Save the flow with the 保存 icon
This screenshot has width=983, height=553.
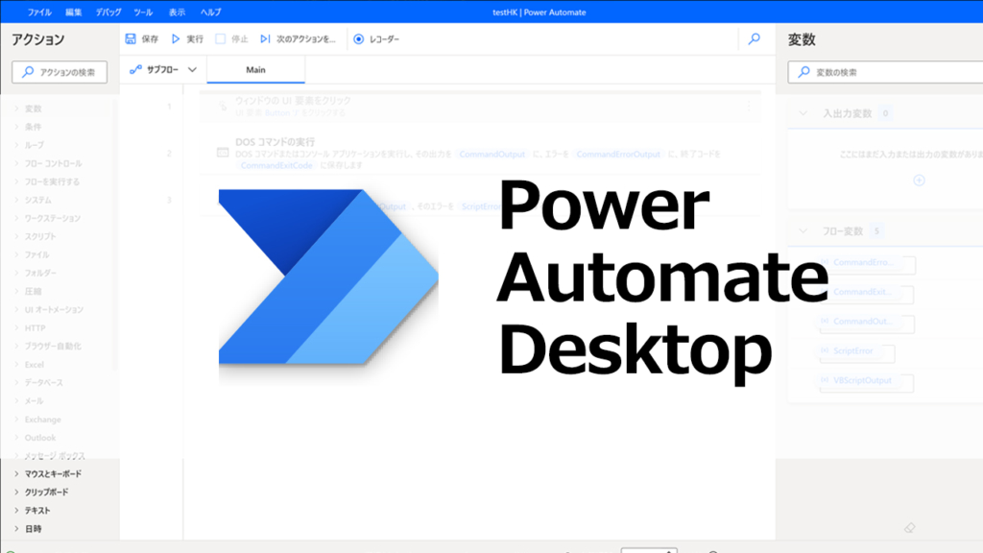pos(130,39)
